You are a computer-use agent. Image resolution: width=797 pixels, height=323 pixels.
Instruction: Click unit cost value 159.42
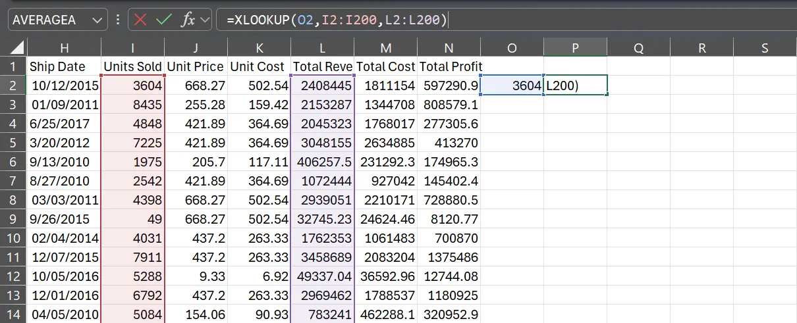click(x=259, y=105)
